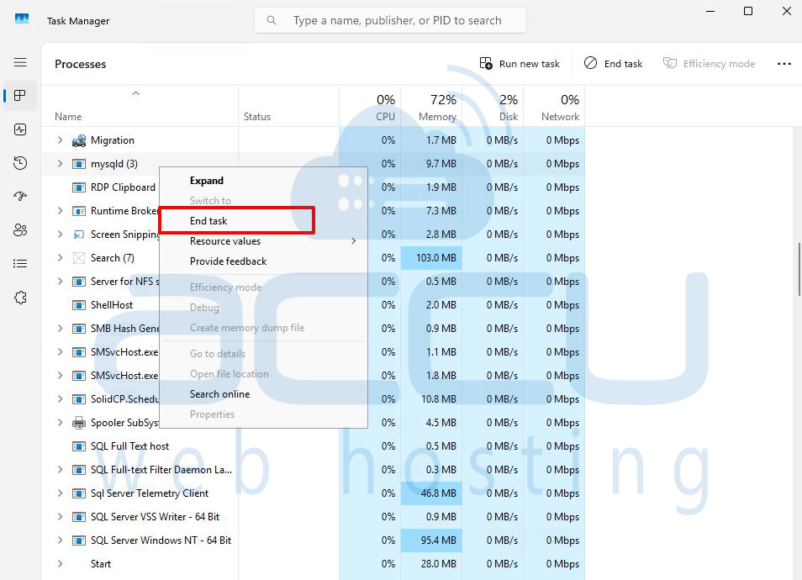Expand the SQL Server Windows NT group

tap(60, 540)
